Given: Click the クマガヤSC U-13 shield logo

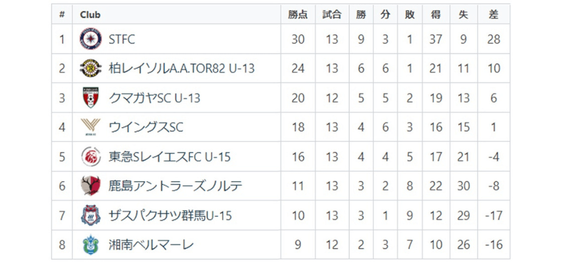Looking at the screenshot, I should pos(91,98).
